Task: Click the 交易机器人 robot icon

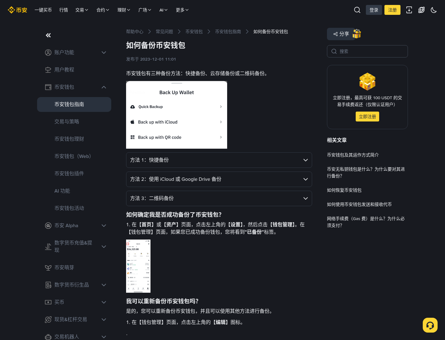Action: pos(48,337)
